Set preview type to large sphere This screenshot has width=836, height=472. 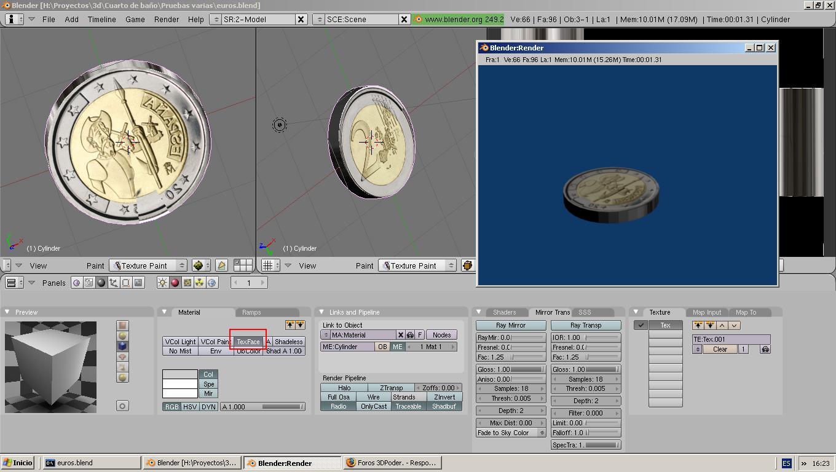pyautogui.click(x=122, y=378)
